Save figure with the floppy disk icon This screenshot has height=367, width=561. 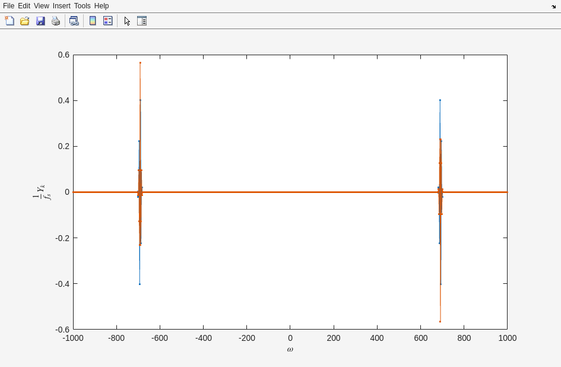point(40,21)
